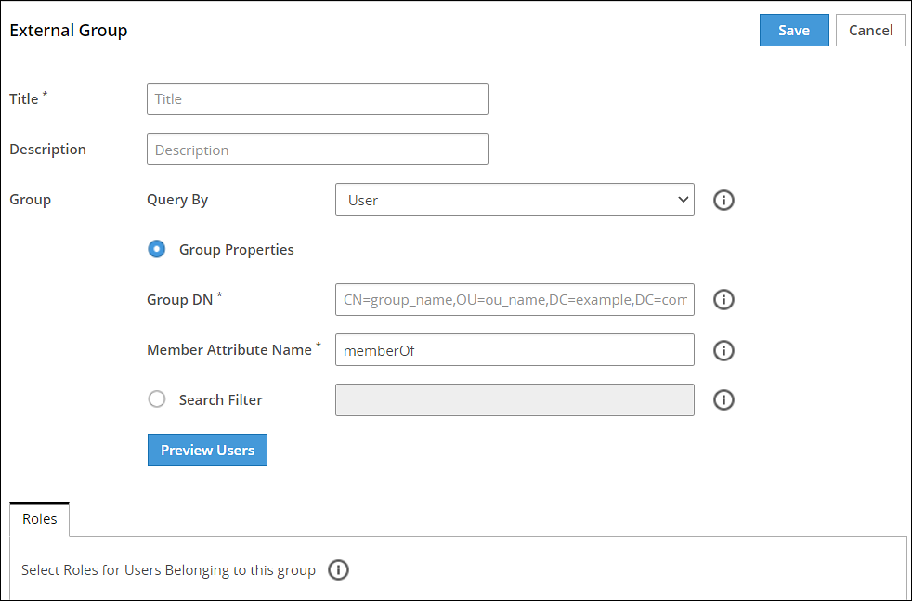Open the Search Filter info tooltip
This screenshot has width=912, height=601.
pyautogui.click(x=723, y=399)
